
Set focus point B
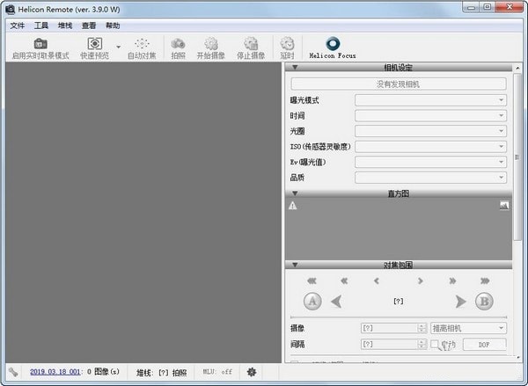pyautogui.click(x=483, y=302)
